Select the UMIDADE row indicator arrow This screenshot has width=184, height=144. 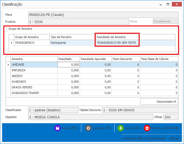[8, 65]
